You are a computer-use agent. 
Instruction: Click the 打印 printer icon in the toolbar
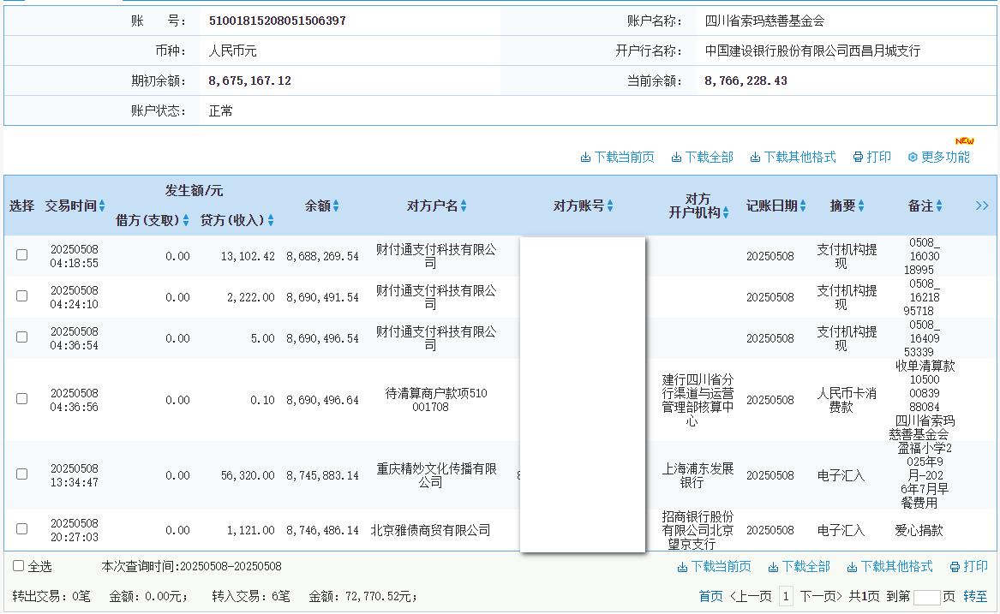coord(858,157)
